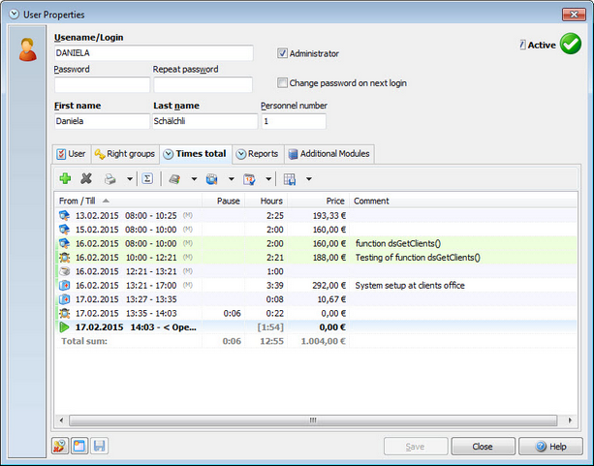Click the save grid layout icon
Viewport: 594px width, 466px height.
pyautogui.click(x=290, y=179)
